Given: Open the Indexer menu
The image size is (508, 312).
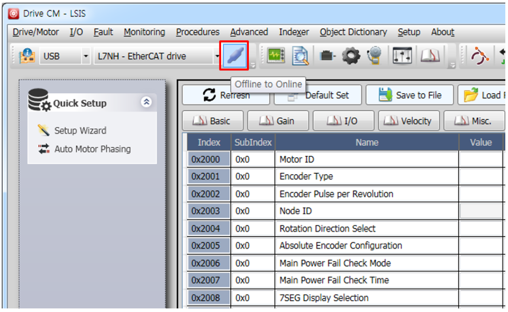Looking at the screenshot, I should point(294,32).
